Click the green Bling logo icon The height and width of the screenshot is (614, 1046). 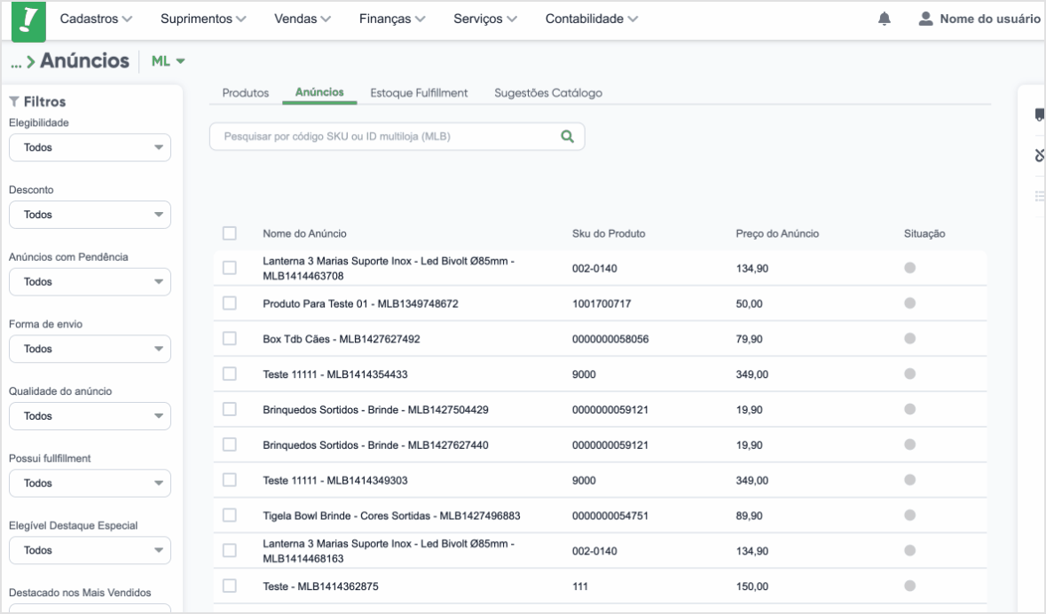point(28,20)
